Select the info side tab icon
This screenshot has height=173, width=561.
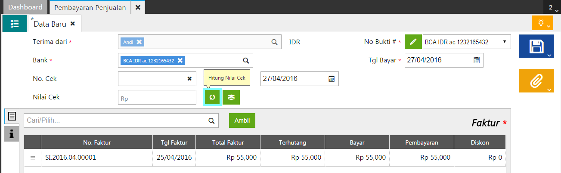pos(12,134)
